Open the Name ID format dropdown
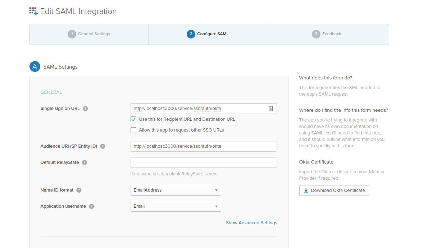The width and height of the screenshot is (423, 248). [x=176, y=190]
